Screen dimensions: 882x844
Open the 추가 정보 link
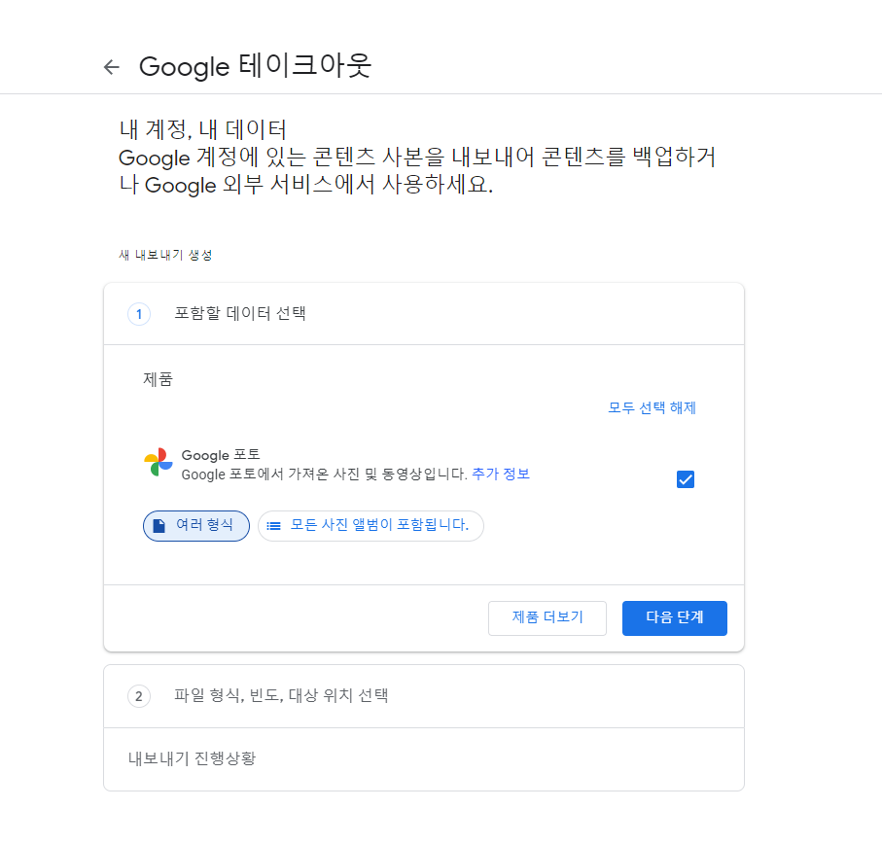501,474
